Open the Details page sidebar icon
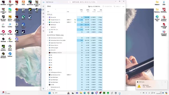This screenshot has height=95, width=169. tap(43, 27)
